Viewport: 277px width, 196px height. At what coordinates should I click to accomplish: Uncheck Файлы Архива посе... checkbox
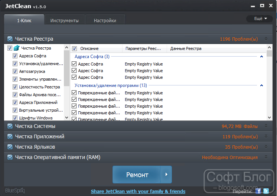tap(15, 95)
